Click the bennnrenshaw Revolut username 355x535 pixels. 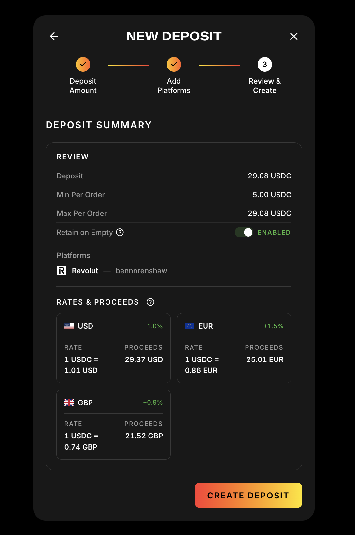pos(141,271)
